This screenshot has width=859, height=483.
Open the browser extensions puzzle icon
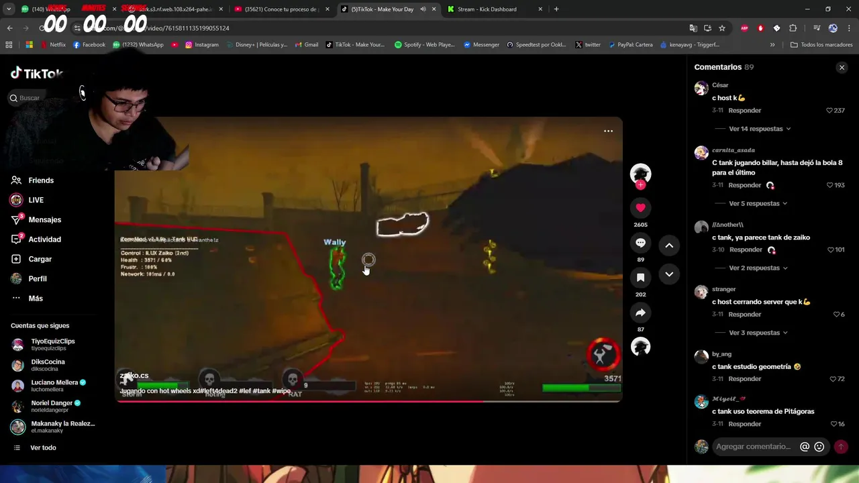[x=793, y=28]
